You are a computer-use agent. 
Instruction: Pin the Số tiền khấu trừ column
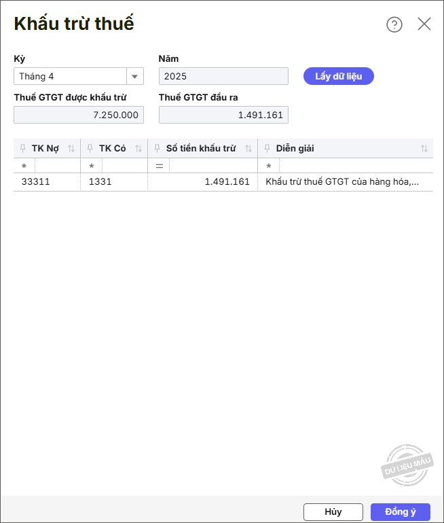[x=158, y=149]
